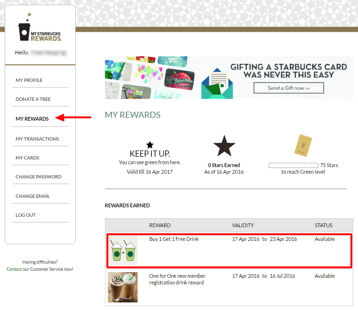Click the REWARDS EARNED section heading
This screenshot has width=358, height=310.
point(127,205)
